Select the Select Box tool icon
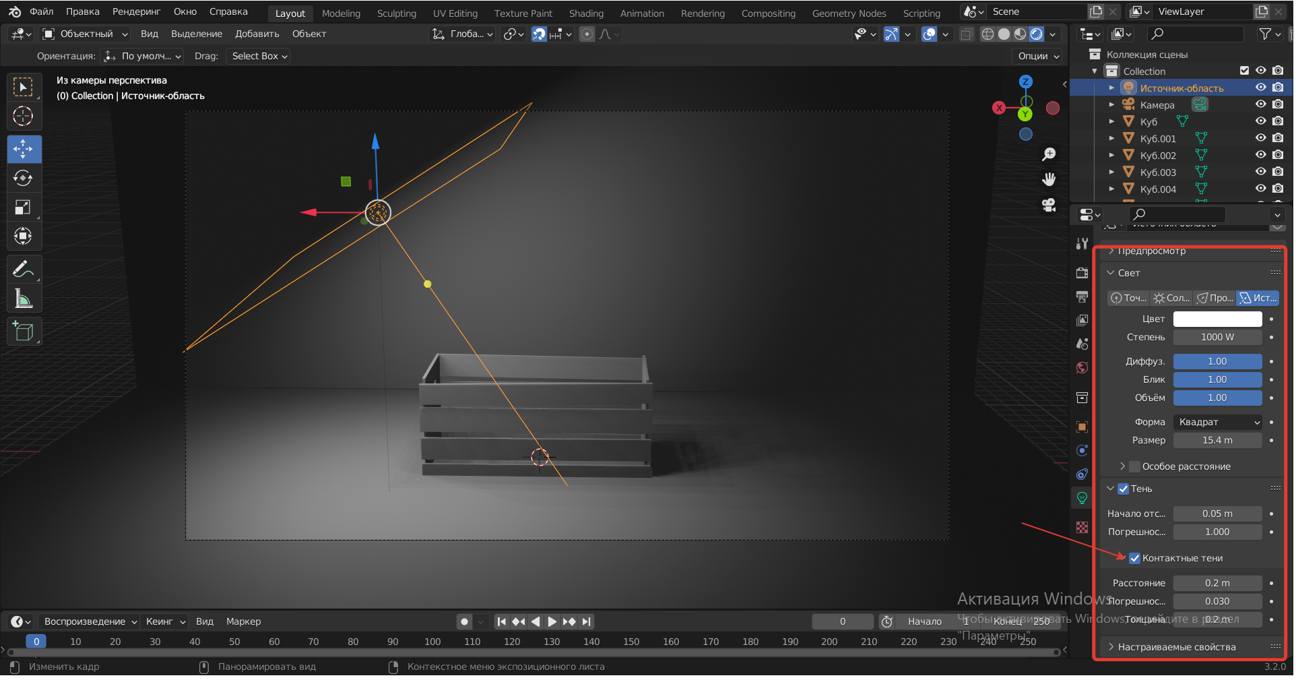The image size is (1296, 680). coord(24,88)
